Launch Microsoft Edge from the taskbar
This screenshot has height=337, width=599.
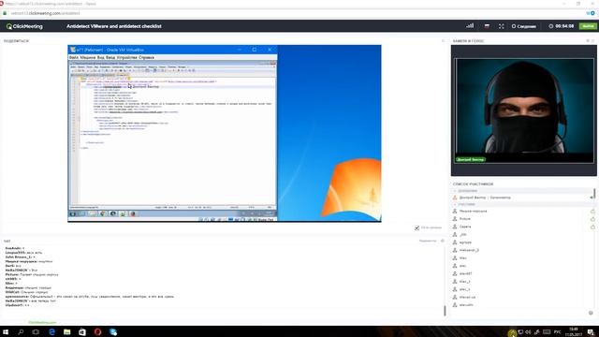[x=52, y=331]
